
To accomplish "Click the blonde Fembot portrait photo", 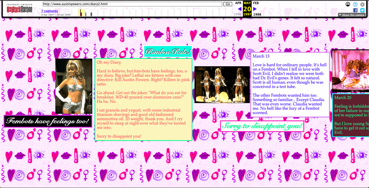I will coord(74,86).
